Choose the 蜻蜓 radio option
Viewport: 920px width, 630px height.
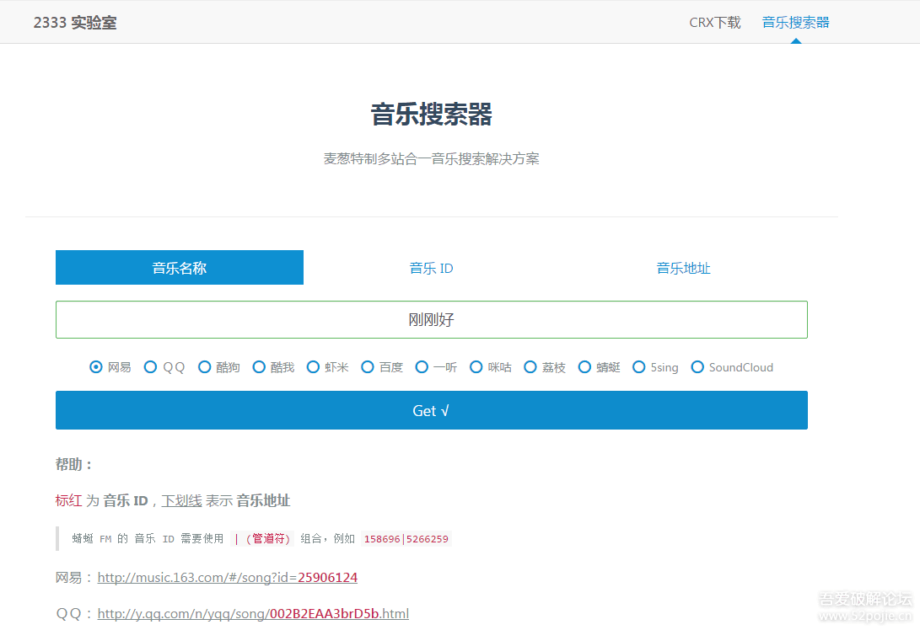584,367
